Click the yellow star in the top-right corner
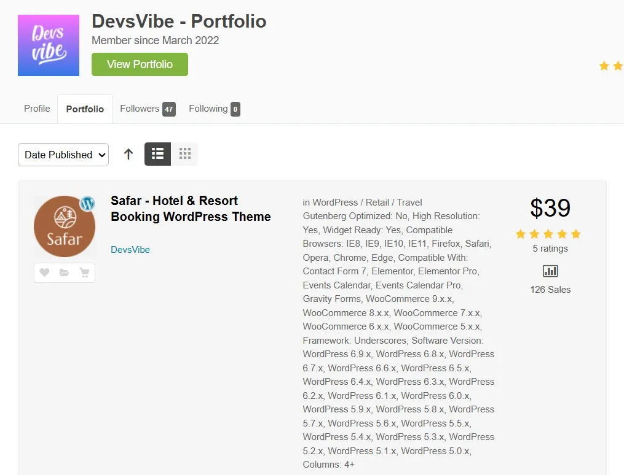The height and width of the screenshot is (475, 624). 605,66
